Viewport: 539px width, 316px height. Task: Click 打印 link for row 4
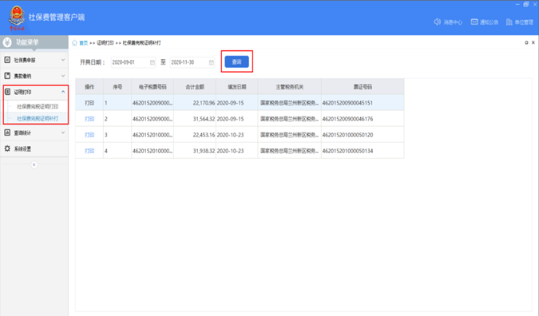coord(89,151)
